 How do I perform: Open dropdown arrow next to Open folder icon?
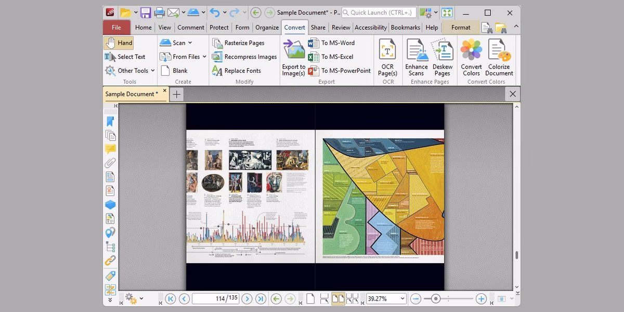136,12
